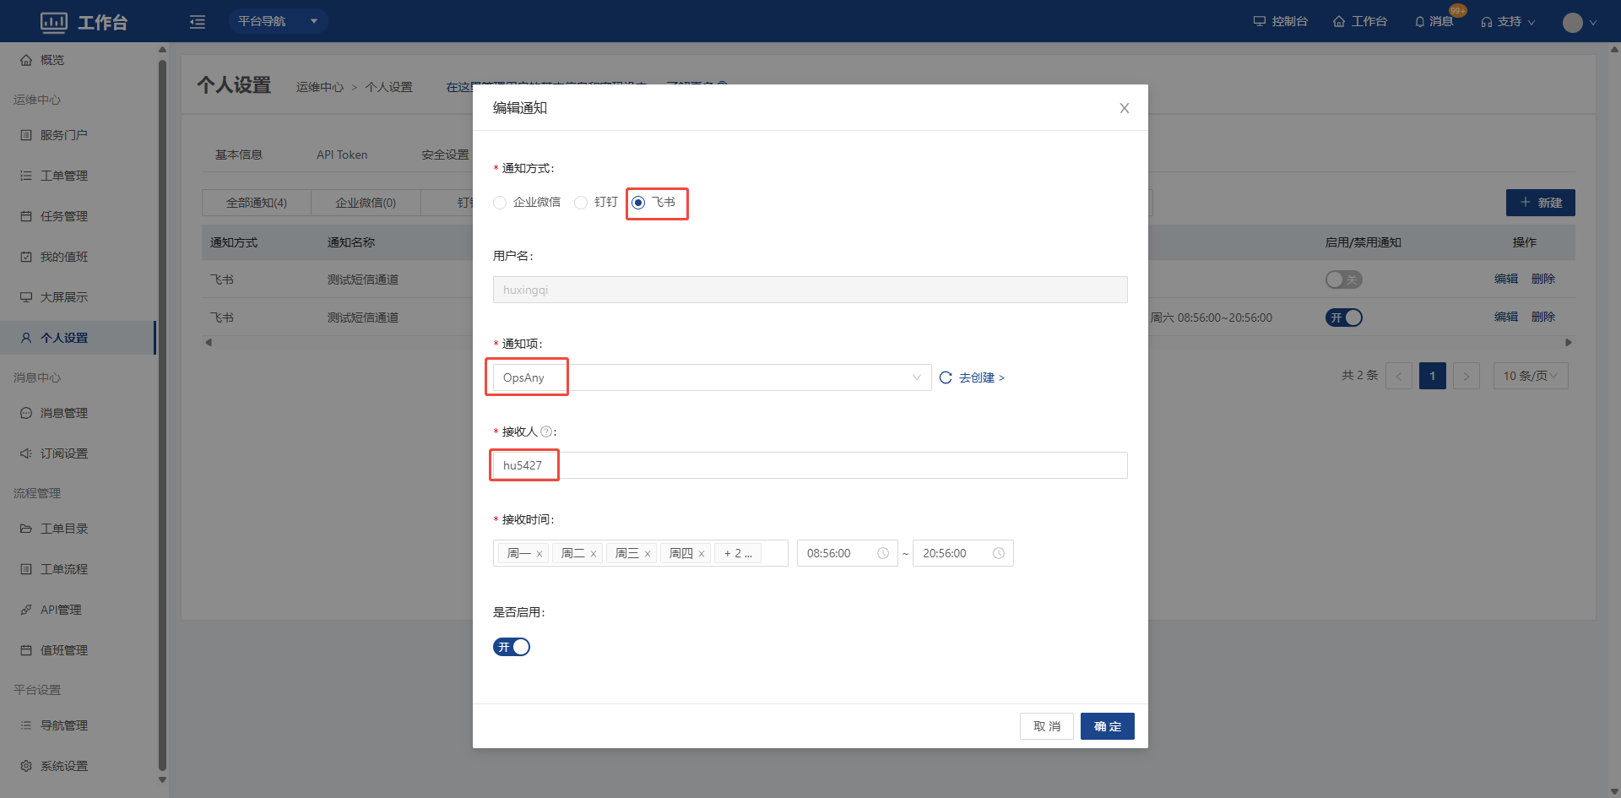
Task: Select the 企业微信 radio option
Action: pyautogui.click(x=500, y=203)
